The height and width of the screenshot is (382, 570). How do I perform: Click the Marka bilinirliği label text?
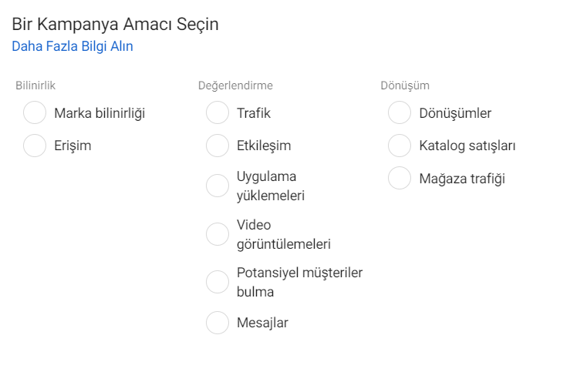99,113
